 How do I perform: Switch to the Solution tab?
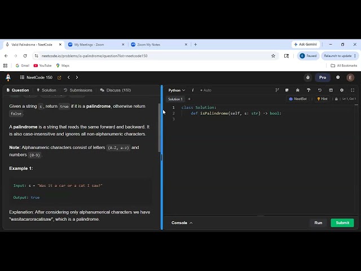[46, 90]
